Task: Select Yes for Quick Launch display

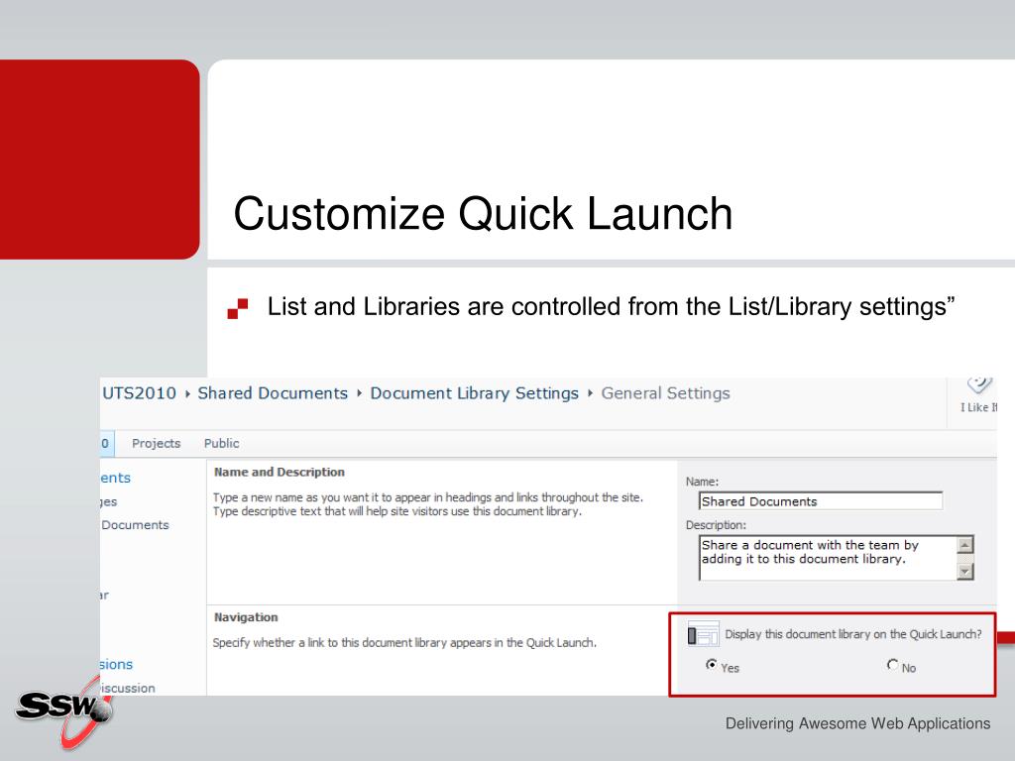Action: 711,665
